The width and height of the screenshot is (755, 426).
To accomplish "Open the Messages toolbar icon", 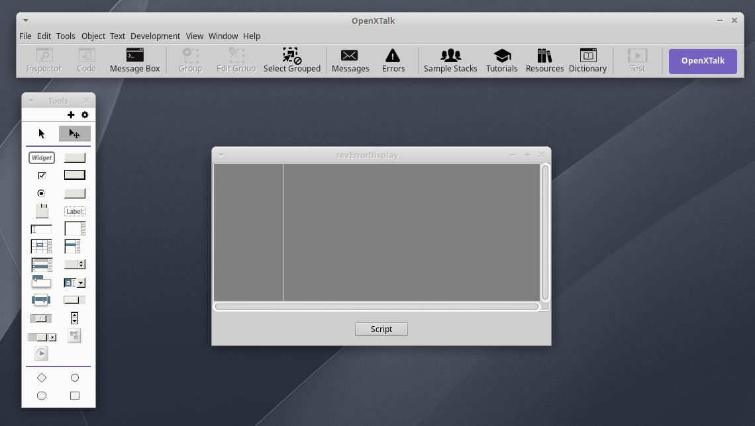I will pyautogui.click(x=350, y=61).
